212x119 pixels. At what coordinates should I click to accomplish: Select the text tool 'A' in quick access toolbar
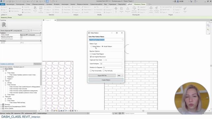tap(37, 1)
